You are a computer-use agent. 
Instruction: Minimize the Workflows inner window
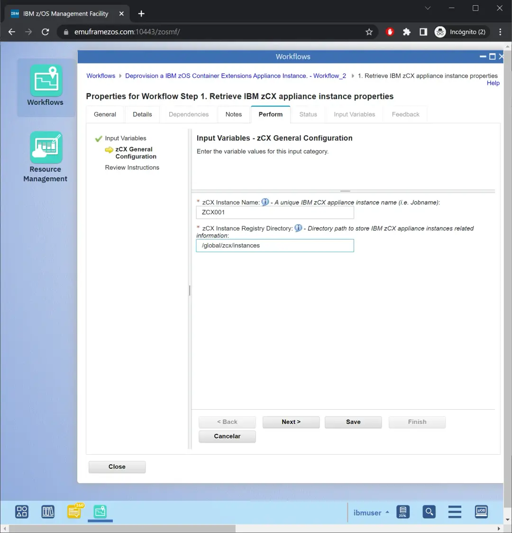pyautogui.click(x=483, y=57)
